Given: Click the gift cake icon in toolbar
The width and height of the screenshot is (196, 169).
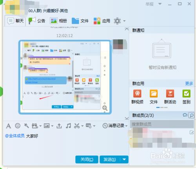Looking at the screenshot, I should tap(35, 126).
